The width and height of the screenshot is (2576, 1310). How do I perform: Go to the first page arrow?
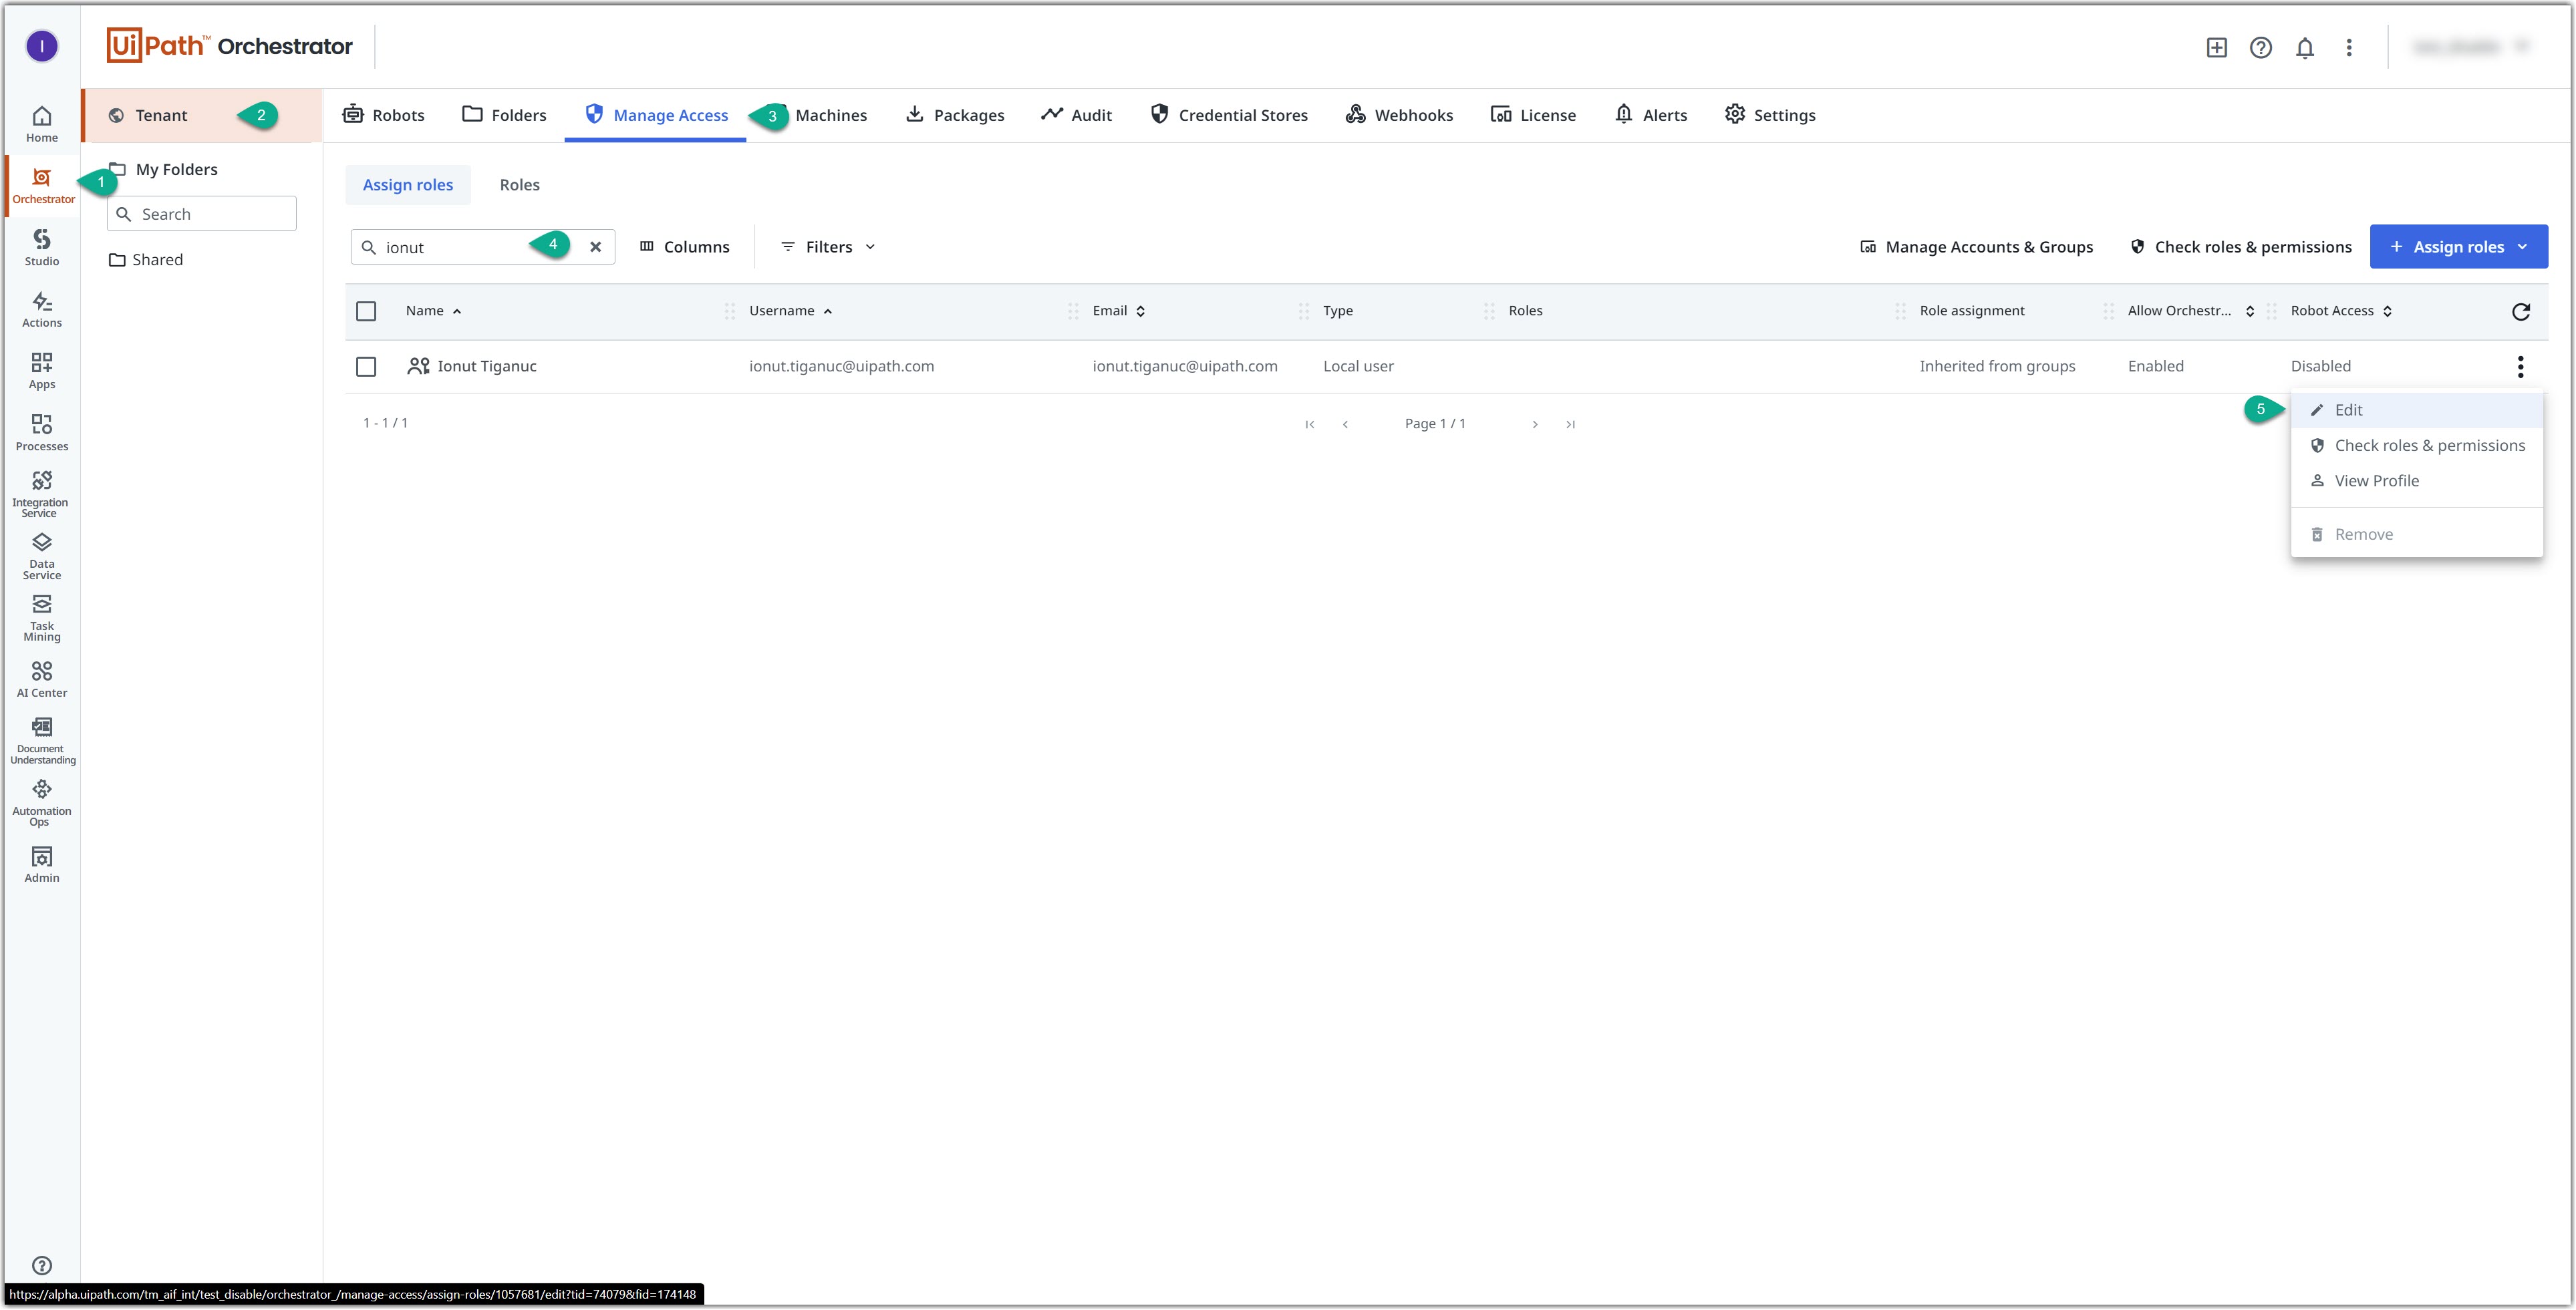(1309, 424)
